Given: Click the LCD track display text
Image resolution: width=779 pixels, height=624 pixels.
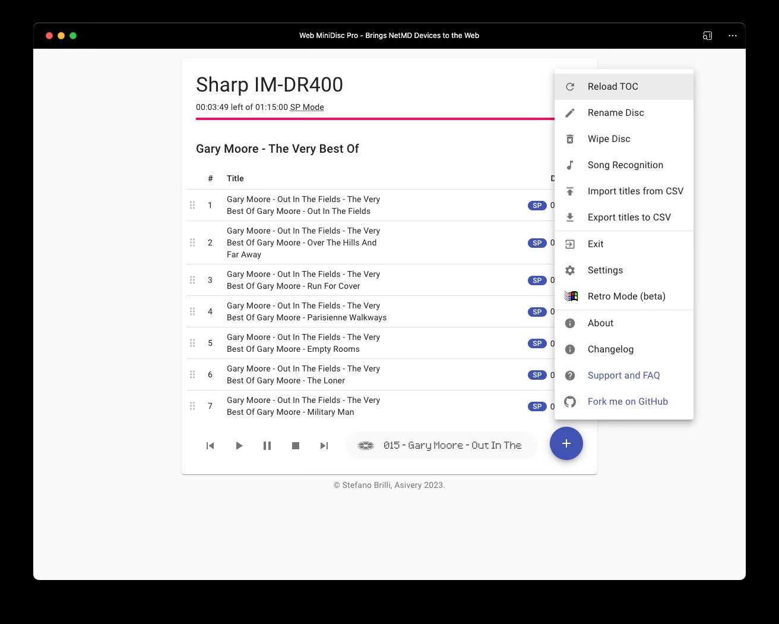Looking at the screenshot, I should click(x=452, y=446).
